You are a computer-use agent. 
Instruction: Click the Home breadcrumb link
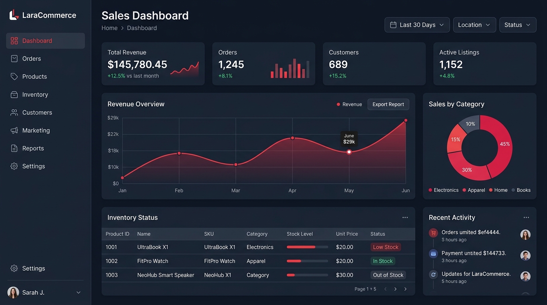point(109,28)
